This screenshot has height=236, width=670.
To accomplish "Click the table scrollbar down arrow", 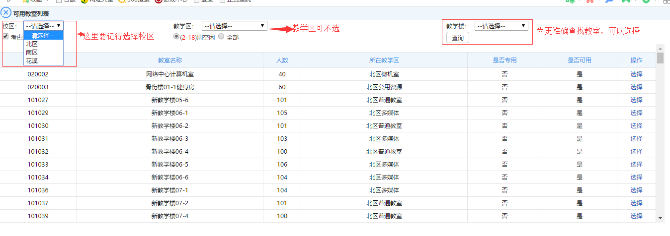I will click(660, 218).
